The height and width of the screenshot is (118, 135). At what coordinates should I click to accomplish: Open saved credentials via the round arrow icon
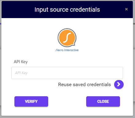[119, 84]
